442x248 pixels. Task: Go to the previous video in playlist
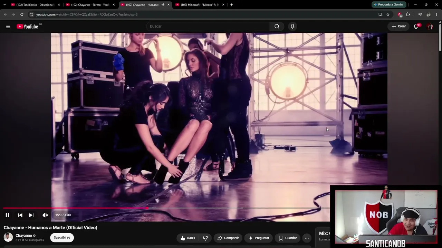(20, 215)
